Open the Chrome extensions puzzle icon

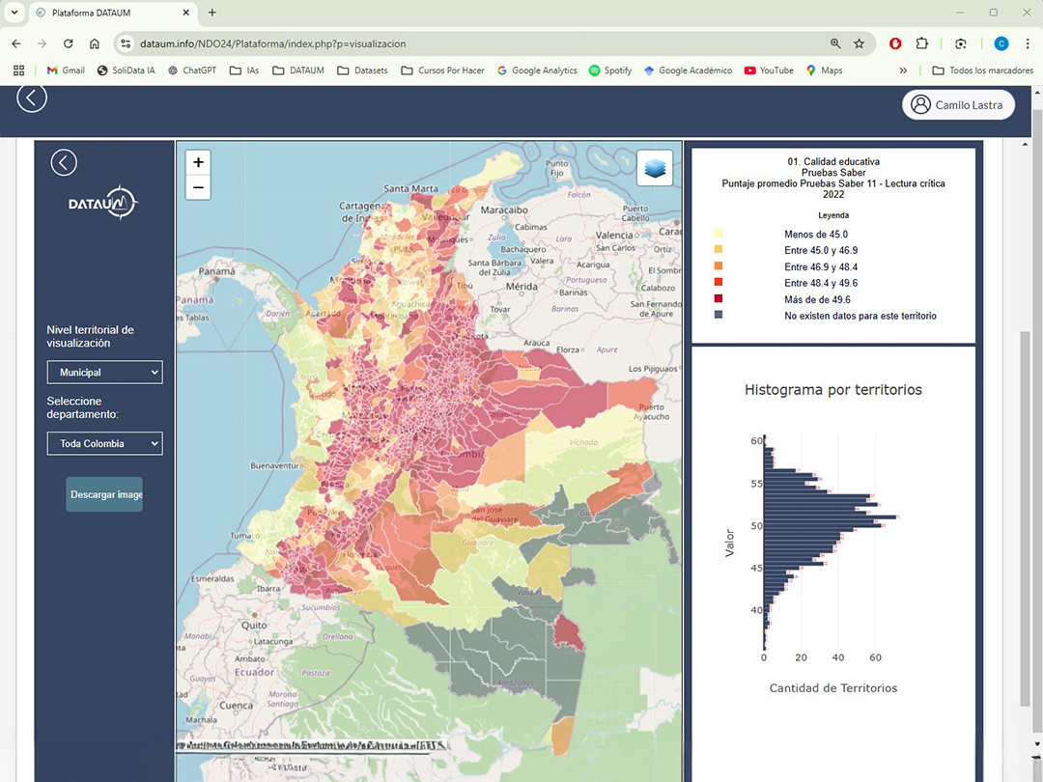pyautogui.click(x=920, y=43)
